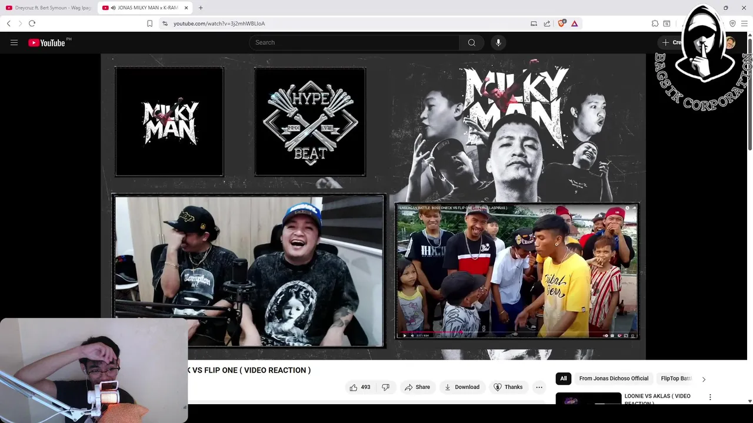Open the cast/screen icon in the address bar

pos(534,23)
